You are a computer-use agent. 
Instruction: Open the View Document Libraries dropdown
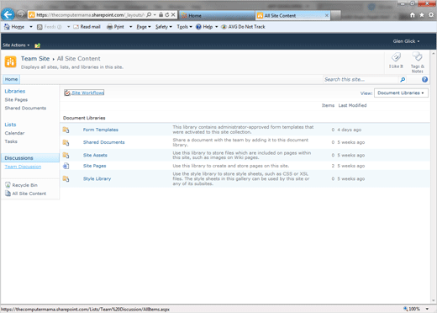tap(401, 93)
